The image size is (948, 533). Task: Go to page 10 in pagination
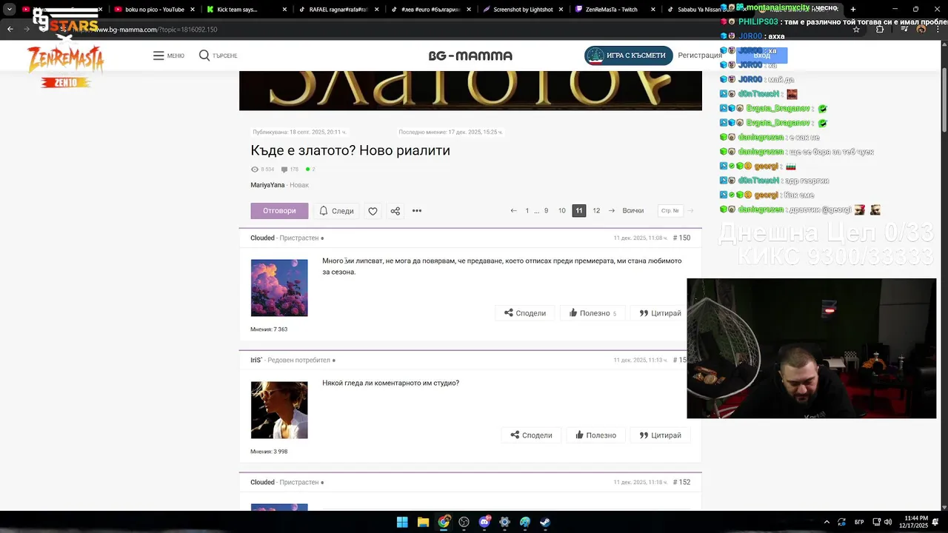click(562, 211)
